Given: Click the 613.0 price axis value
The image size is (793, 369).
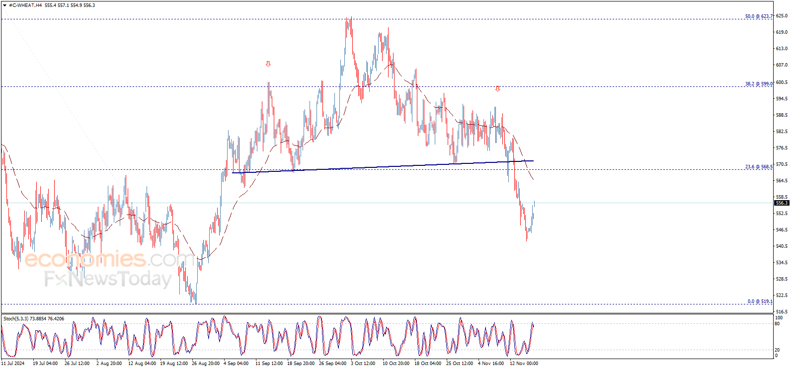Looking at the screenshot, I should [x=782, y=49].
